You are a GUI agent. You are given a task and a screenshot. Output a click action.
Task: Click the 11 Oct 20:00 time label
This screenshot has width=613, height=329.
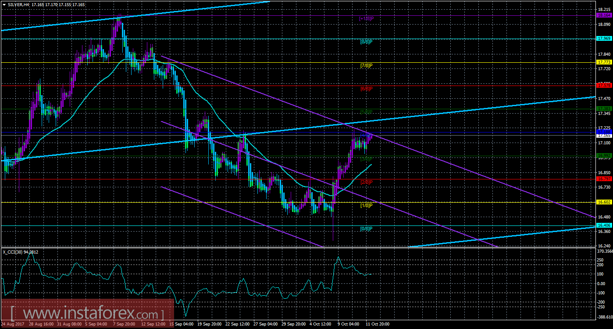[378, 325]
